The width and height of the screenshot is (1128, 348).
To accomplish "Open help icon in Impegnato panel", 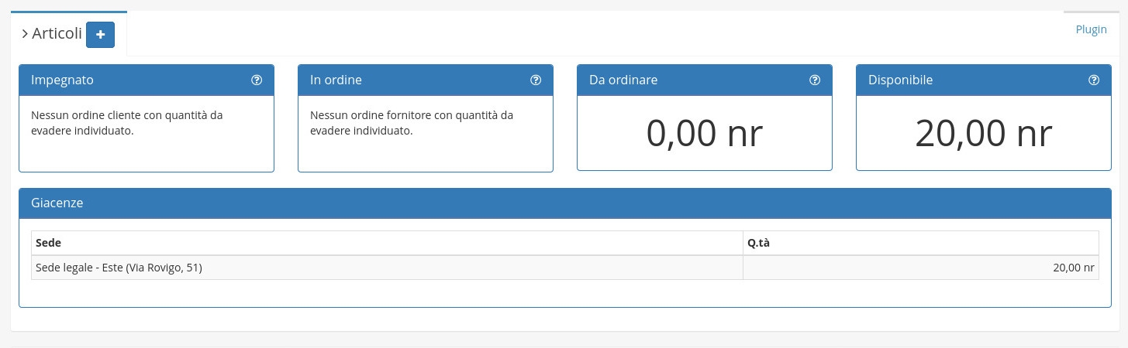I will 257,80.
